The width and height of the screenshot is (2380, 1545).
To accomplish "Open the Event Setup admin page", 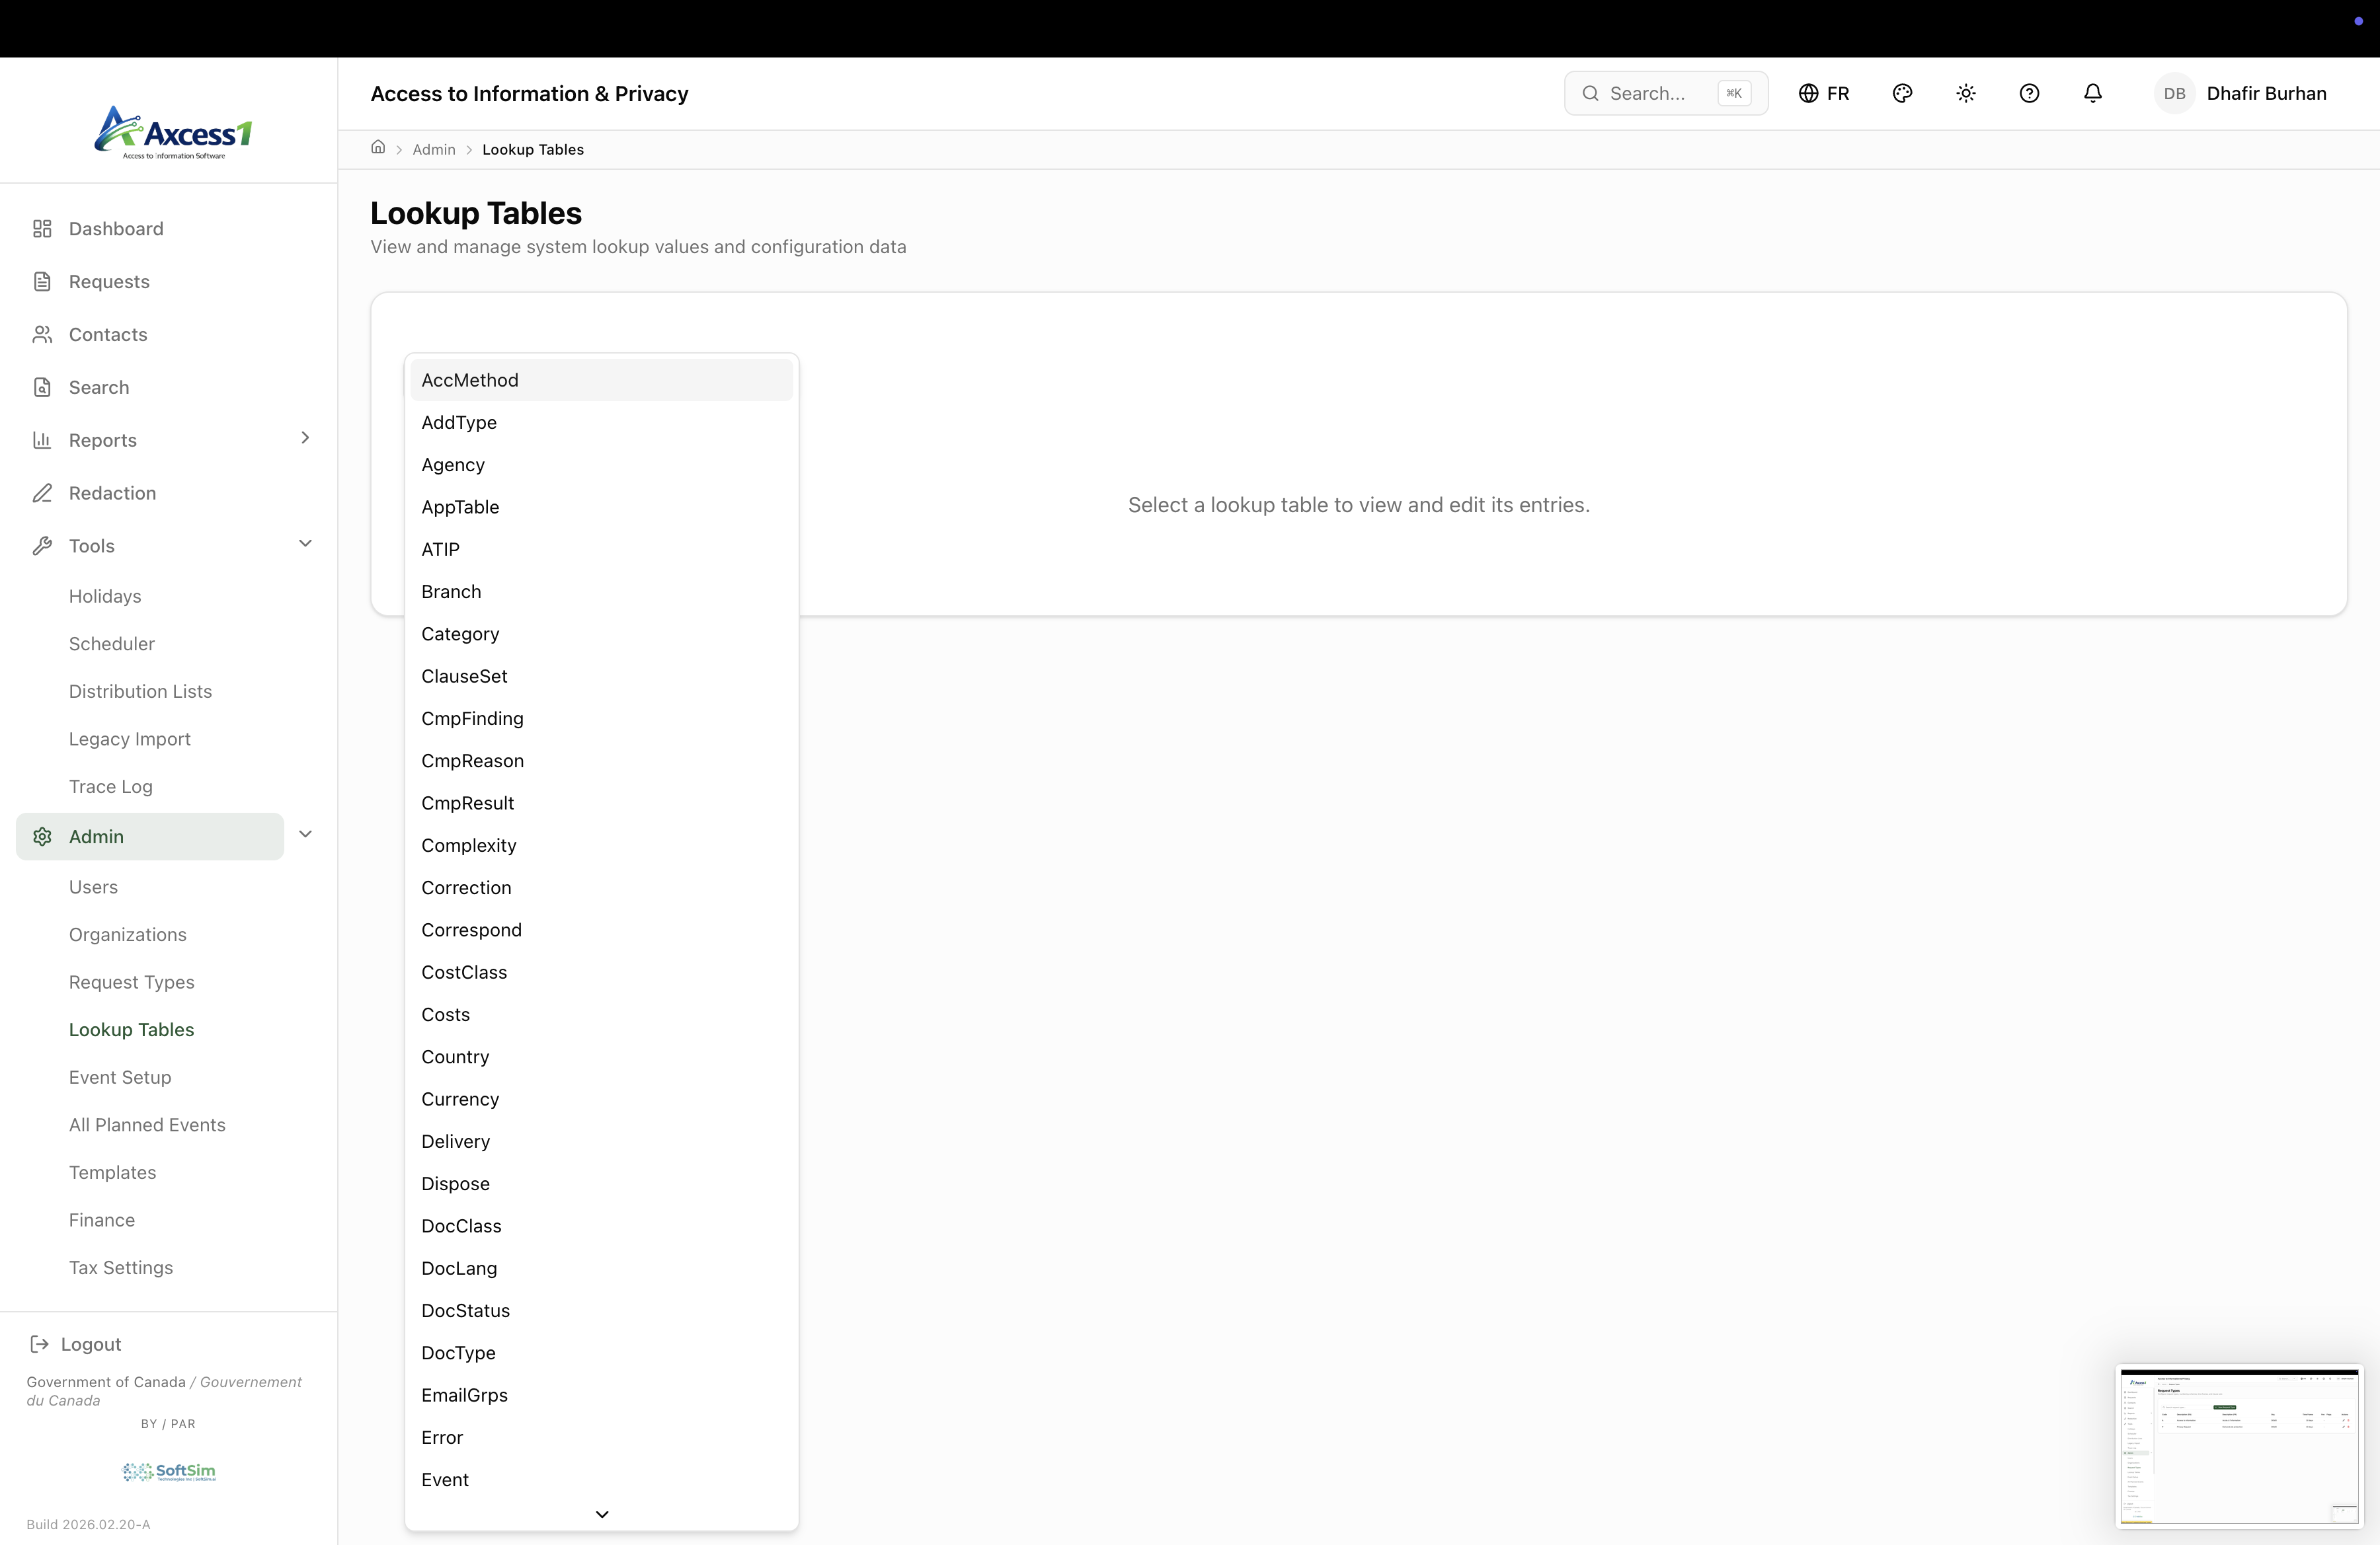I will (x=120, y=1077).
